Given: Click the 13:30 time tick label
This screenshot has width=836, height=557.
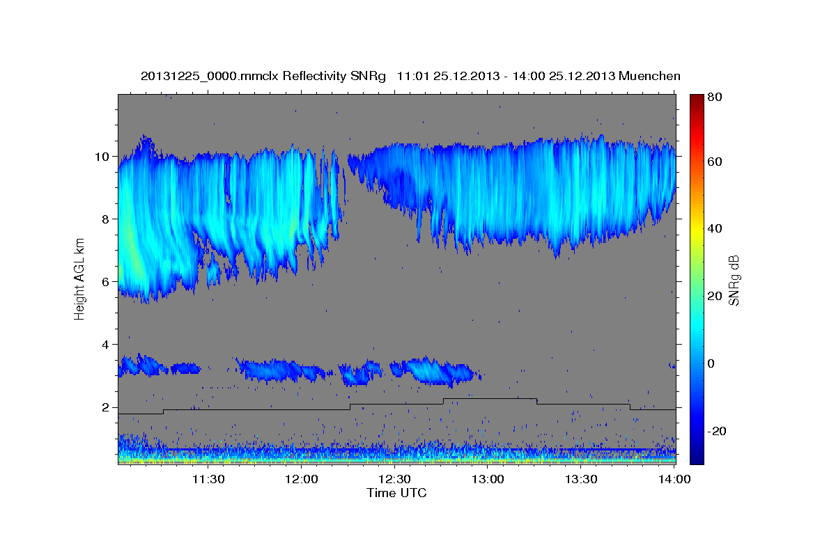Looking at the screenshot, I should click(x=581, y=479).
